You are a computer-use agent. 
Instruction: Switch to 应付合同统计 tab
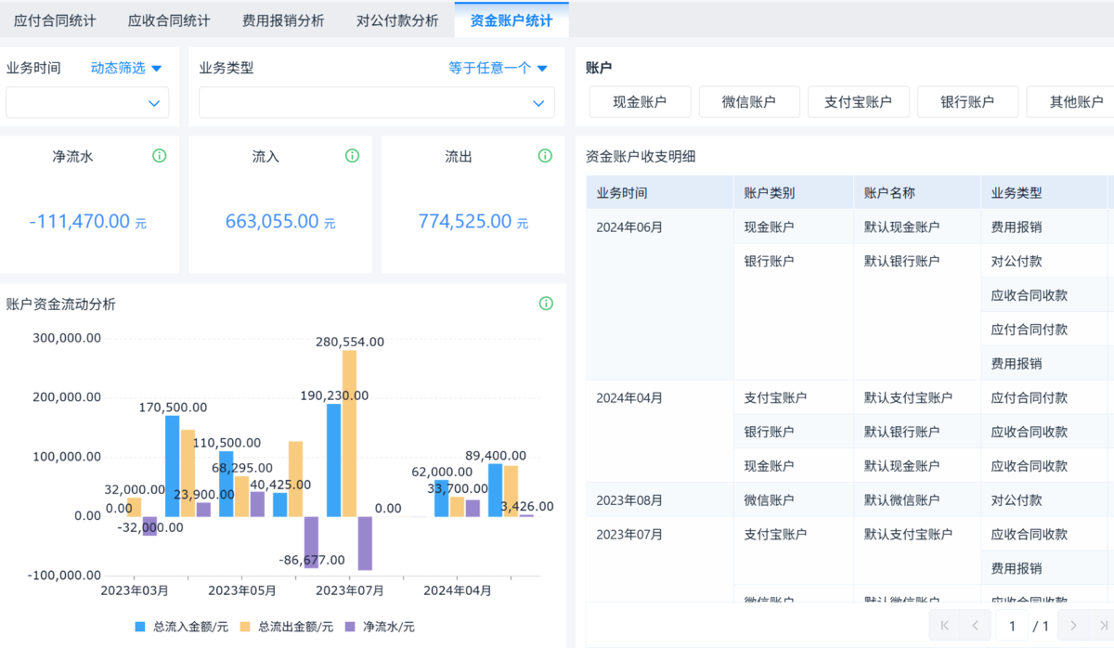[x=55, y=20]
